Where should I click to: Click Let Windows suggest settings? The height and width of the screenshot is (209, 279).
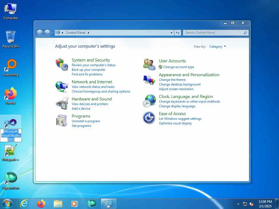(x=180, y=119)
